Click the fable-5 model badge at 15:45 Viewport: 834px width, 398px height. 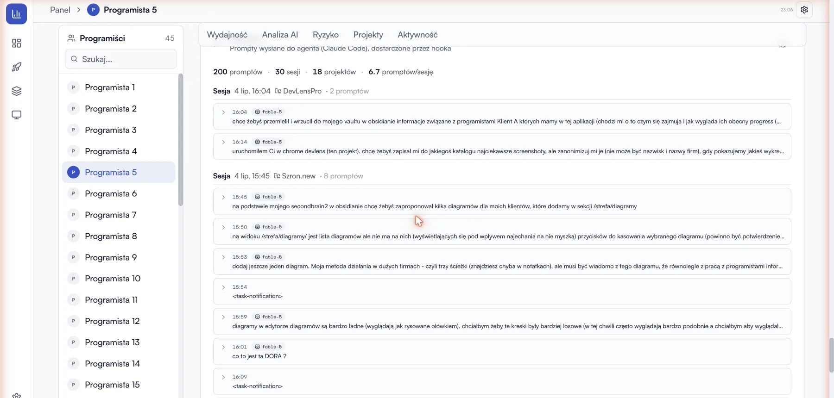click(x=268, y=197)
